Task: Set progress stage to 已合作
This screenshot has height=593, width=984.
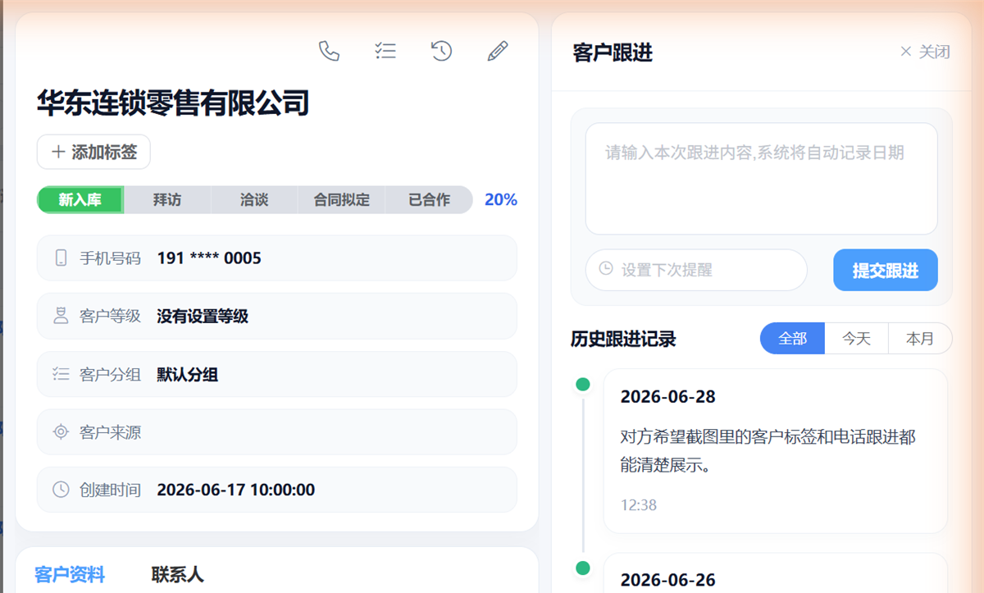Action: (x=430, y=199)
